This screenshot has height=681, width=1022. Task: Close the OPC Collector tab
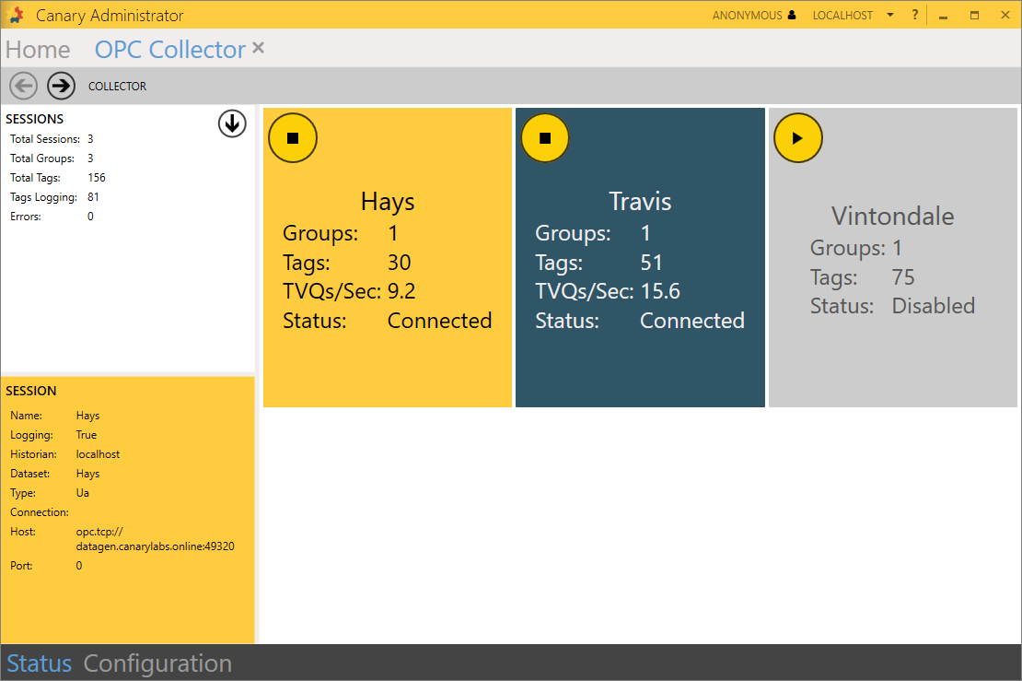pyautogui.click(x=258, y=48)
